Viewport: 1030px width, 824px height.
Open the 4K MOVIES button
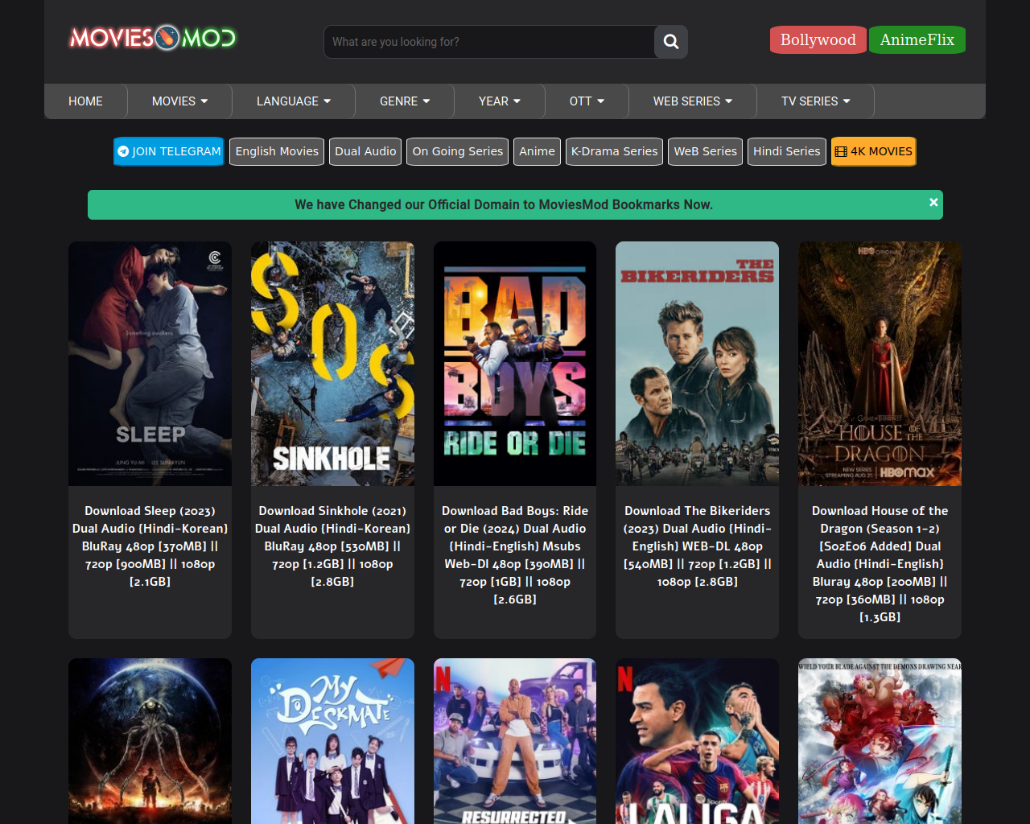point(874,151)
